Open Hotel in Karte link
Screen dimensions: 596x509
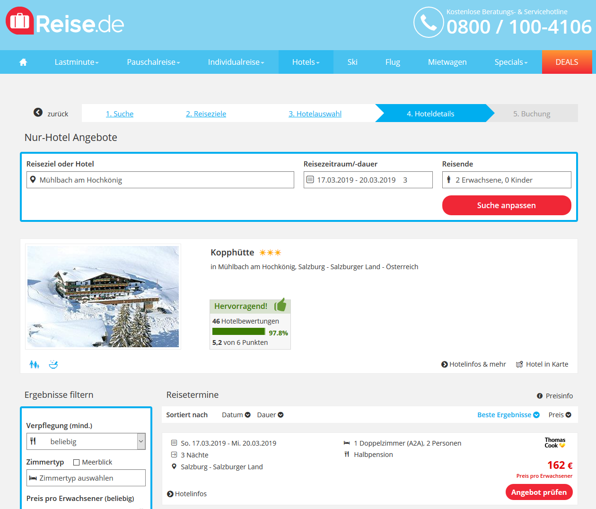click(542, 364)
